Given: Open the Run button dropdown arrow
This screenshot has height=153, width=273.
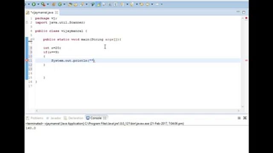Looking at the screenshot, I should pyautogui.click(x=38, y=4).
